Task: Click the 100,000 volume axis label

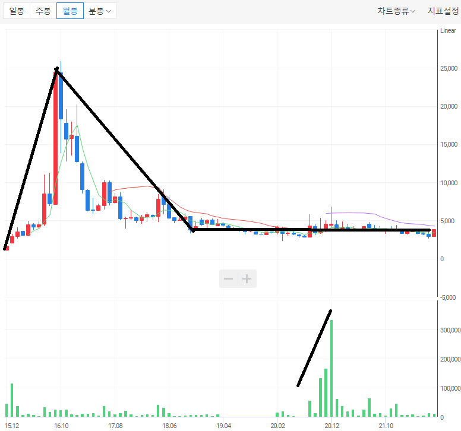Action: pyautogui.click(x=450, y=388)
